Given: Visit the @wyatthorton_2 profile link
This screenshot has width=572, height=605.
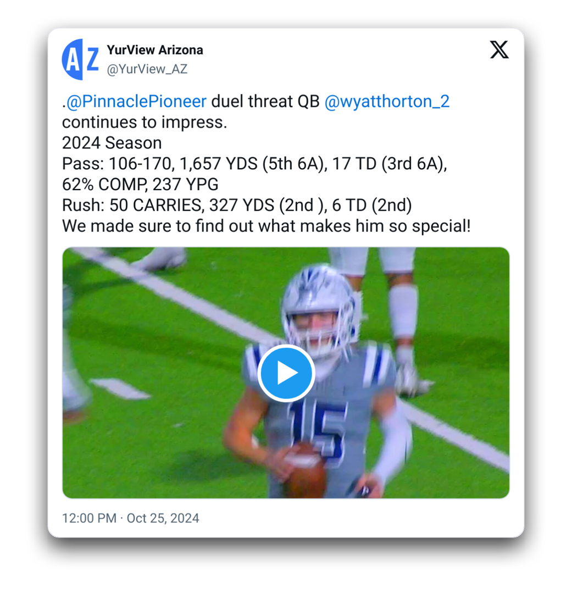Looking at the screenshot, I should (x=387, y=102).
